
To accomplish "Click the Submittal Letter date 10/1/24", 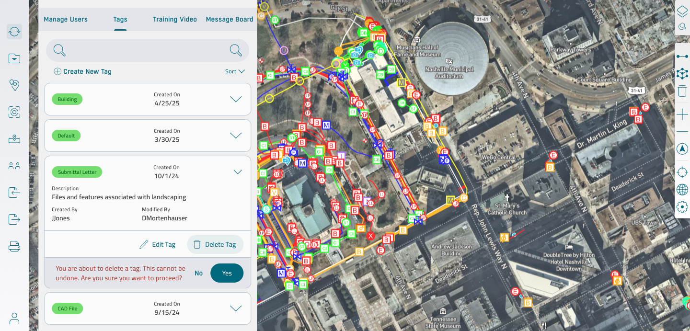I will click(x=166, y=176).
